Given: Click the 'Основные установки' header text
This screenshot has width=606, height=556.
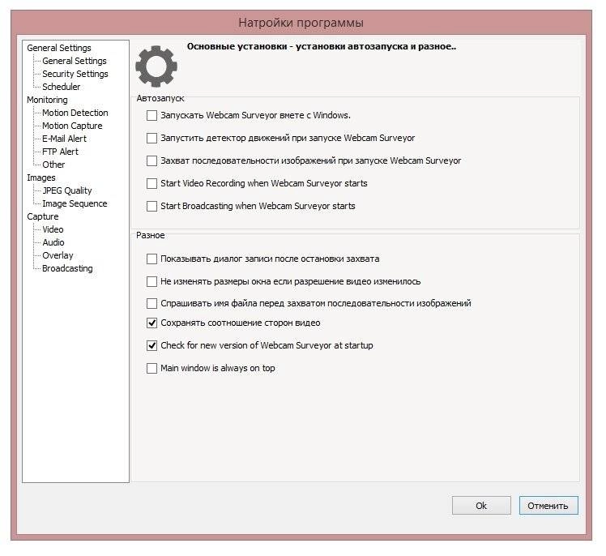Looking at the screenshot, I should [321, 47].
